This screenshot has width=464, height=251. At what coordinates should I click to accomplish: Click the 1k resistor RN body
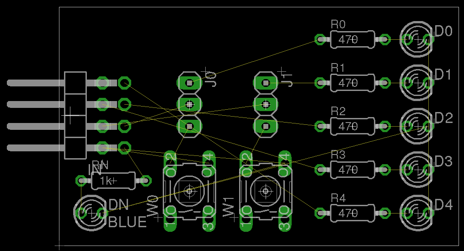click(x=113, y=181)
